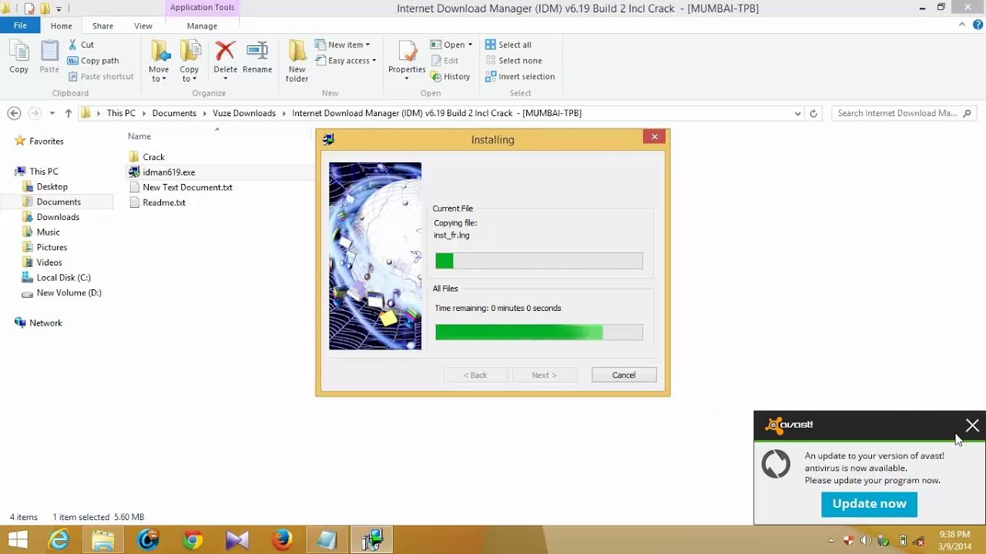Image resolution: width=986 pixels, height=554 pixels.
Task: Open Music in navigation pane
Action: tap(48, 232)
